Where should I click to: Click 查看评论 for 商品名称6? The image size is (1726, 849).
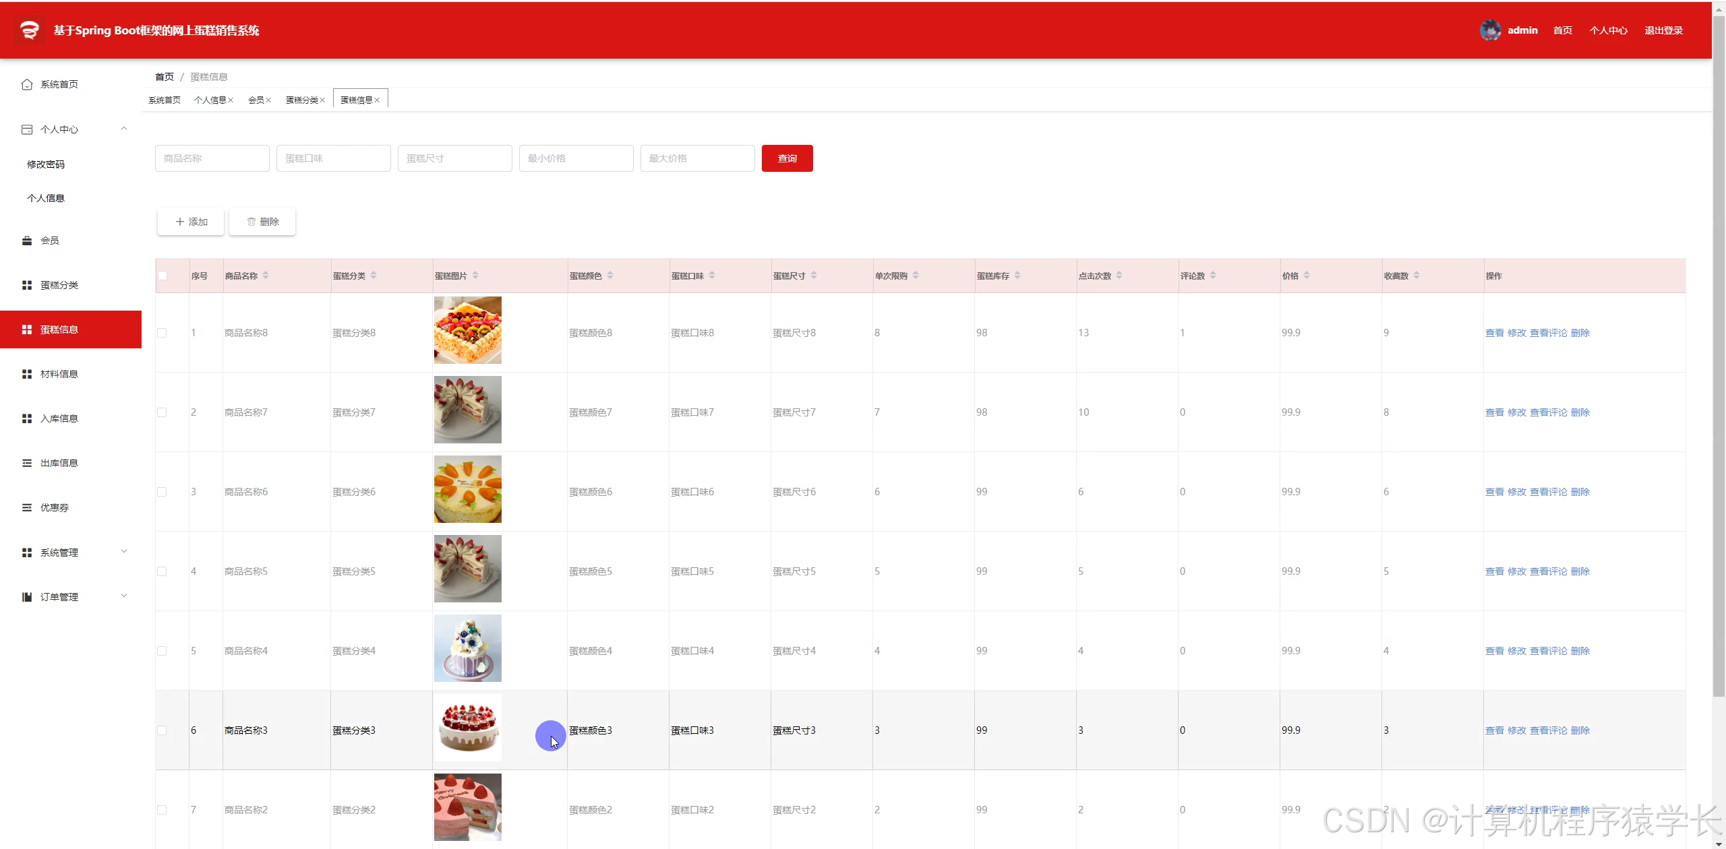point(1548,492)
